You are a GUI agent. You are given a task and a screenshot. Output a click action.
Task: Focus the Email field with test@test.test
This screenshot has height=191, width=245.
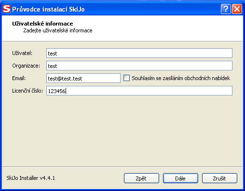(x=83, y=78)
